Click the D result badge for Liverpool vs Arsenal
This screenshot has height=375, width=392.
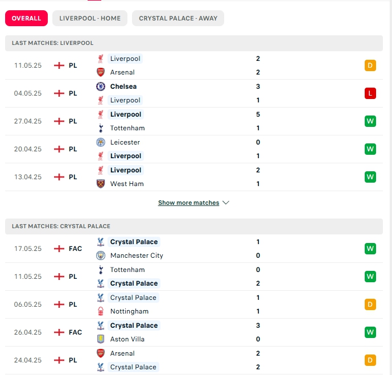pos(370,65)
